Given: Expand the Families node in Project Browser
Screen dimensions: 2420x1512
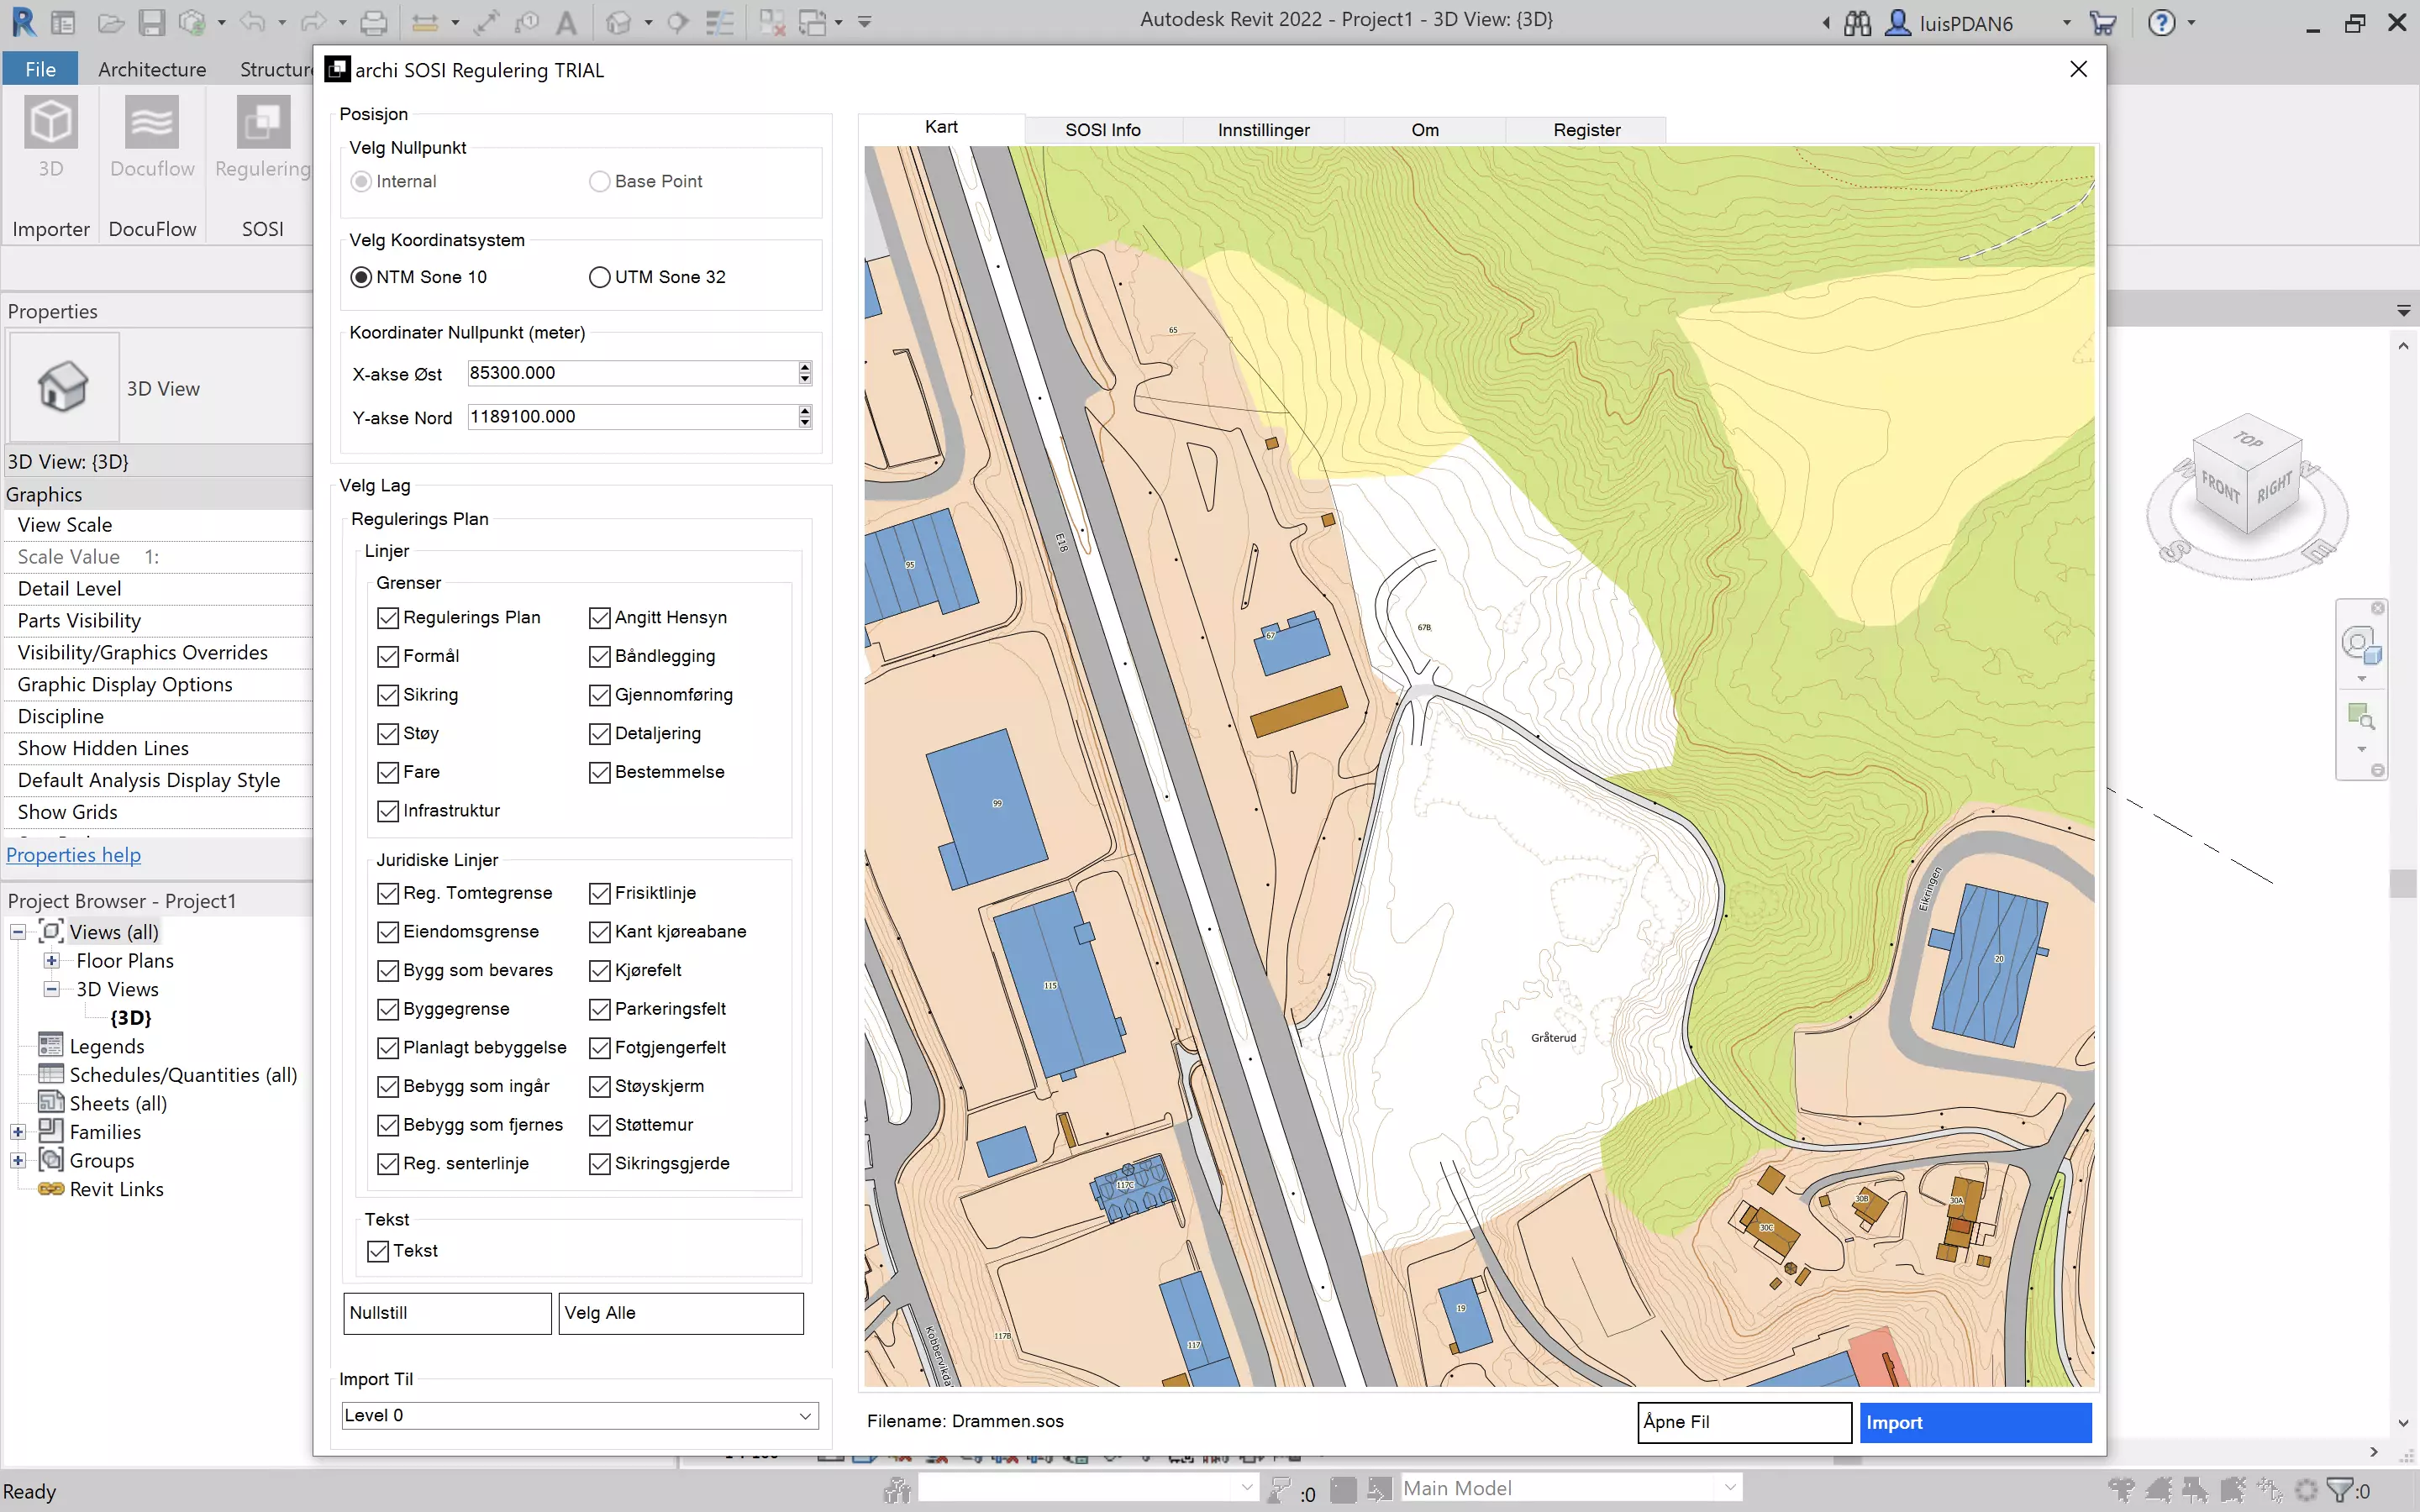Looking at the screenshot, I should 18,1132.
